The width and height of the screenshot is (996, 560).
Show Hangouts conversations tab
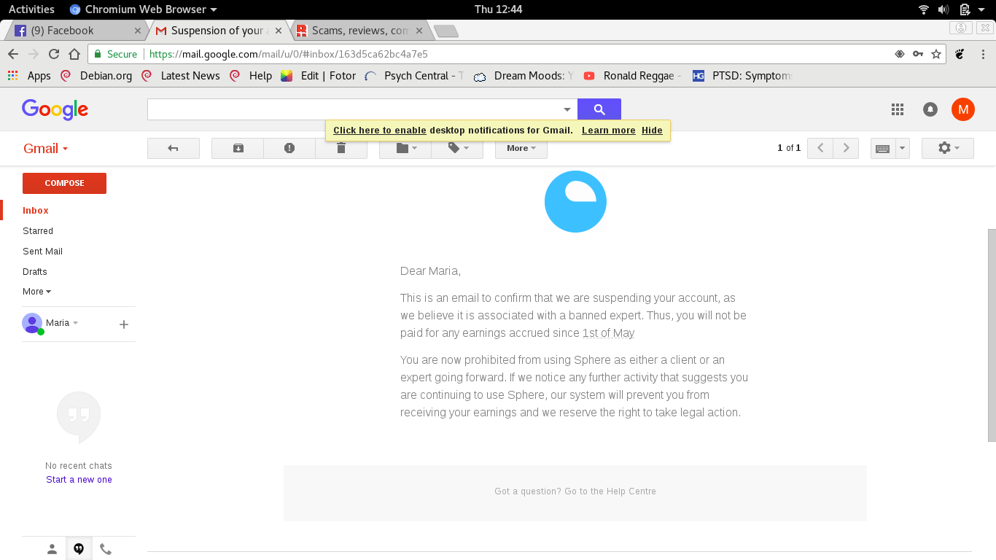click(79, 549)
